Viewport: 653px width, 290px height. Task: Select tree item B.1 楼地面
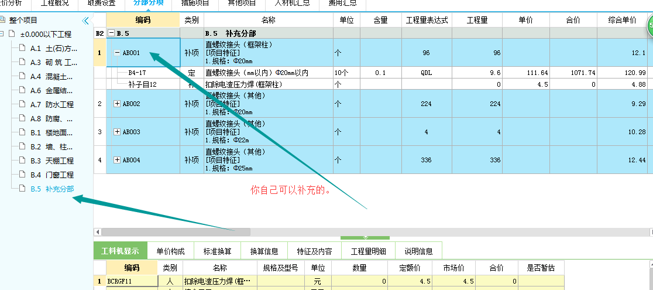click(x=51, y=132)
